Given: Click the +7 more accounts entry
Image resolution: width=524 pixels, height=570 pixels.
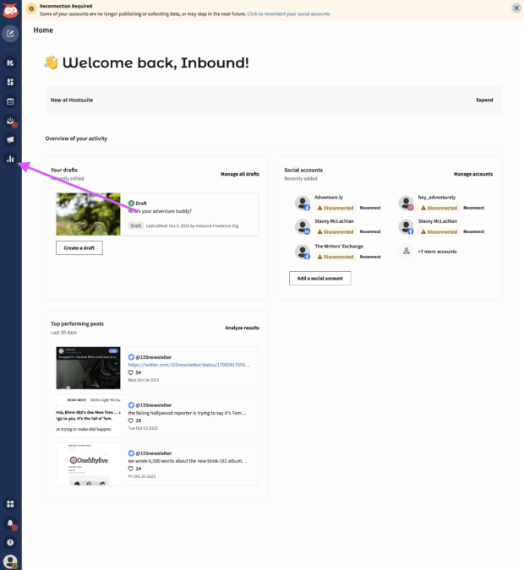Looking at the screenshot, I should click(437, 252).
